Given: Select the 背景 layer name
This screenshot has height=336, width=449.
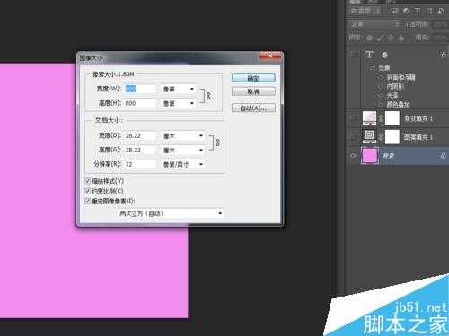Looking at the screenshot, I should click(x=389, y=156).
